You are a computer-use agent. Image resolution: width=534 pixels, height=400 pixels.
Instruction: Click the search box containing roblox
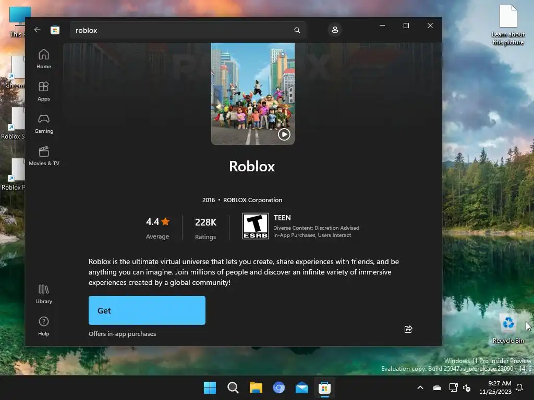(x=188, y=30)
